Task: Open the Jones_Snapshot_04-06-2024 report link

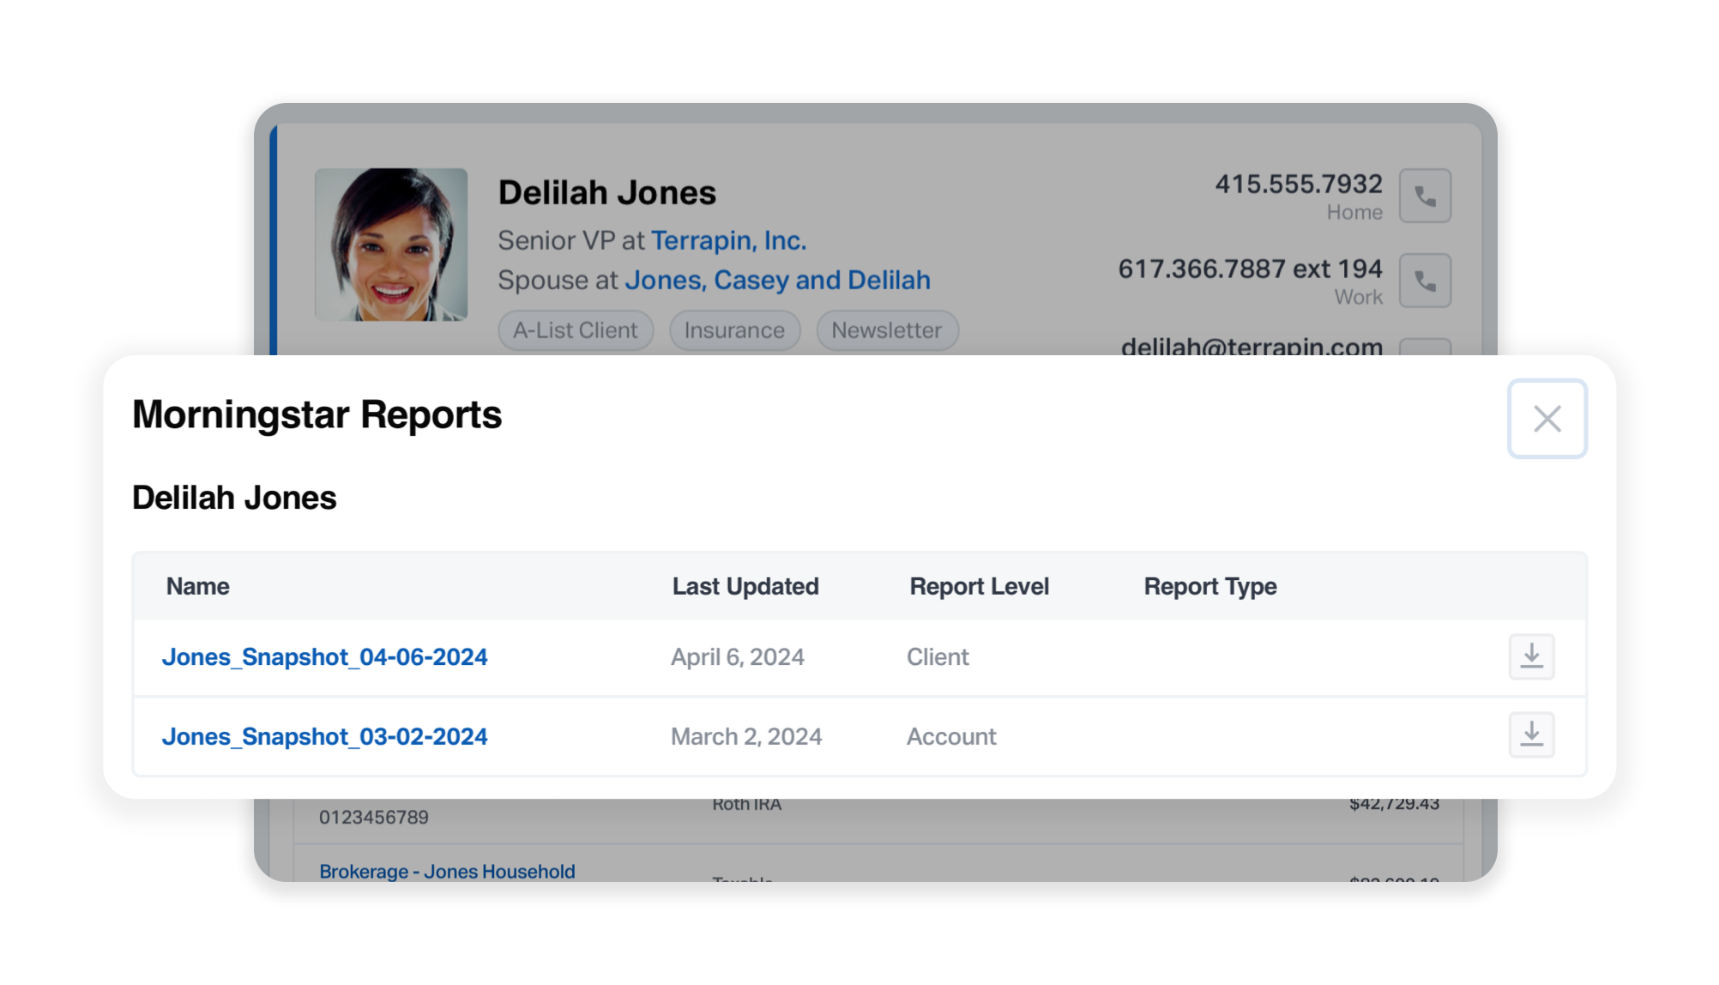Action: pos(324,657)
